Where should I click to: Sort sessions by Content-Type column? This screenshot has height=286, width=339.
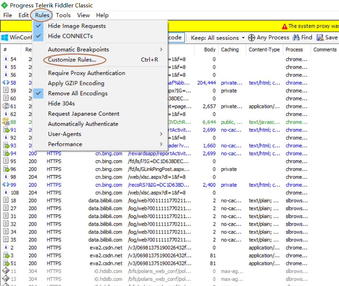click(x=264, y=50)
